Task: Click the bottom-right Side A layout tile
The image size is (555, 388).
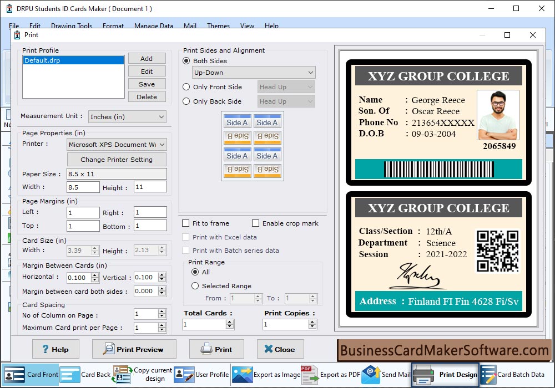Action: pyautogui.click(x=268, y=155)
